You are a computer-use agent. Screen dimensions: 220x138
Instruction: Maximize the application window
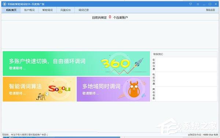pos(210,4)
